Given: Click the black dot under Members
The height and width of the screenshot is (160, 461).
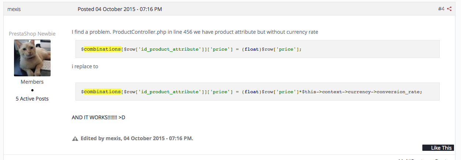Looking at the screenshot, I should [x=32, y=90].
